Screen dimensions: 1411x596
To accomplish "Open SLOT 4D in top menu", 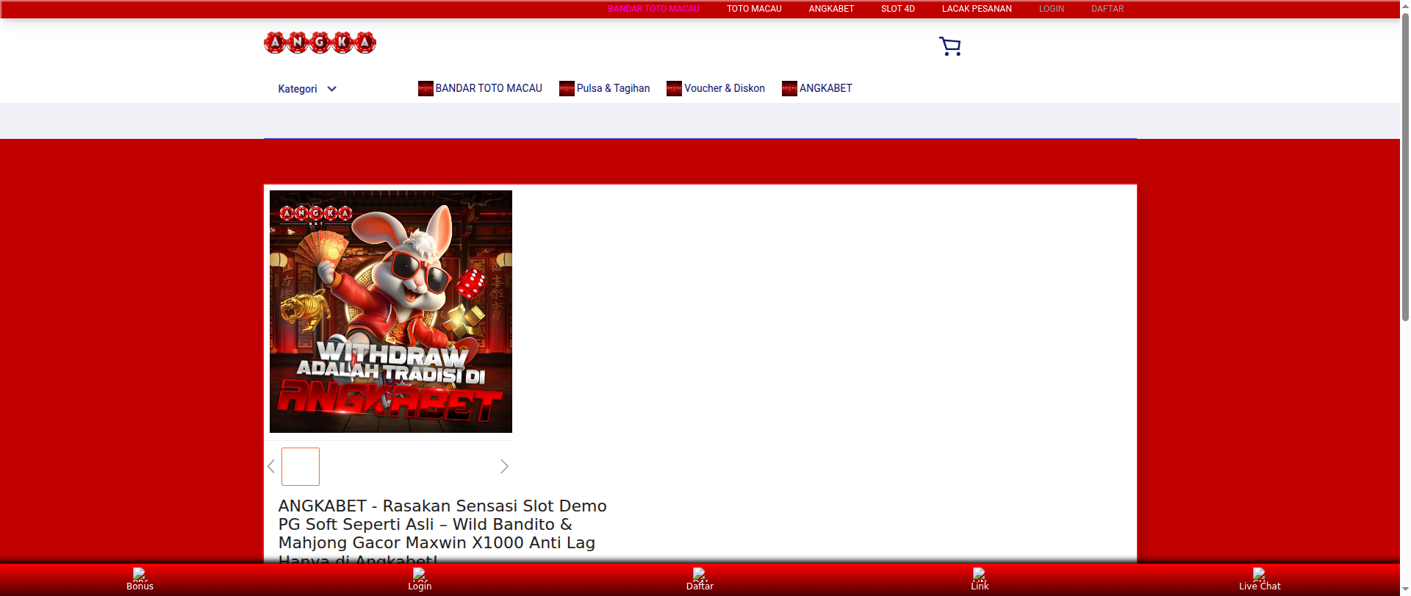I will pos(897,9).
